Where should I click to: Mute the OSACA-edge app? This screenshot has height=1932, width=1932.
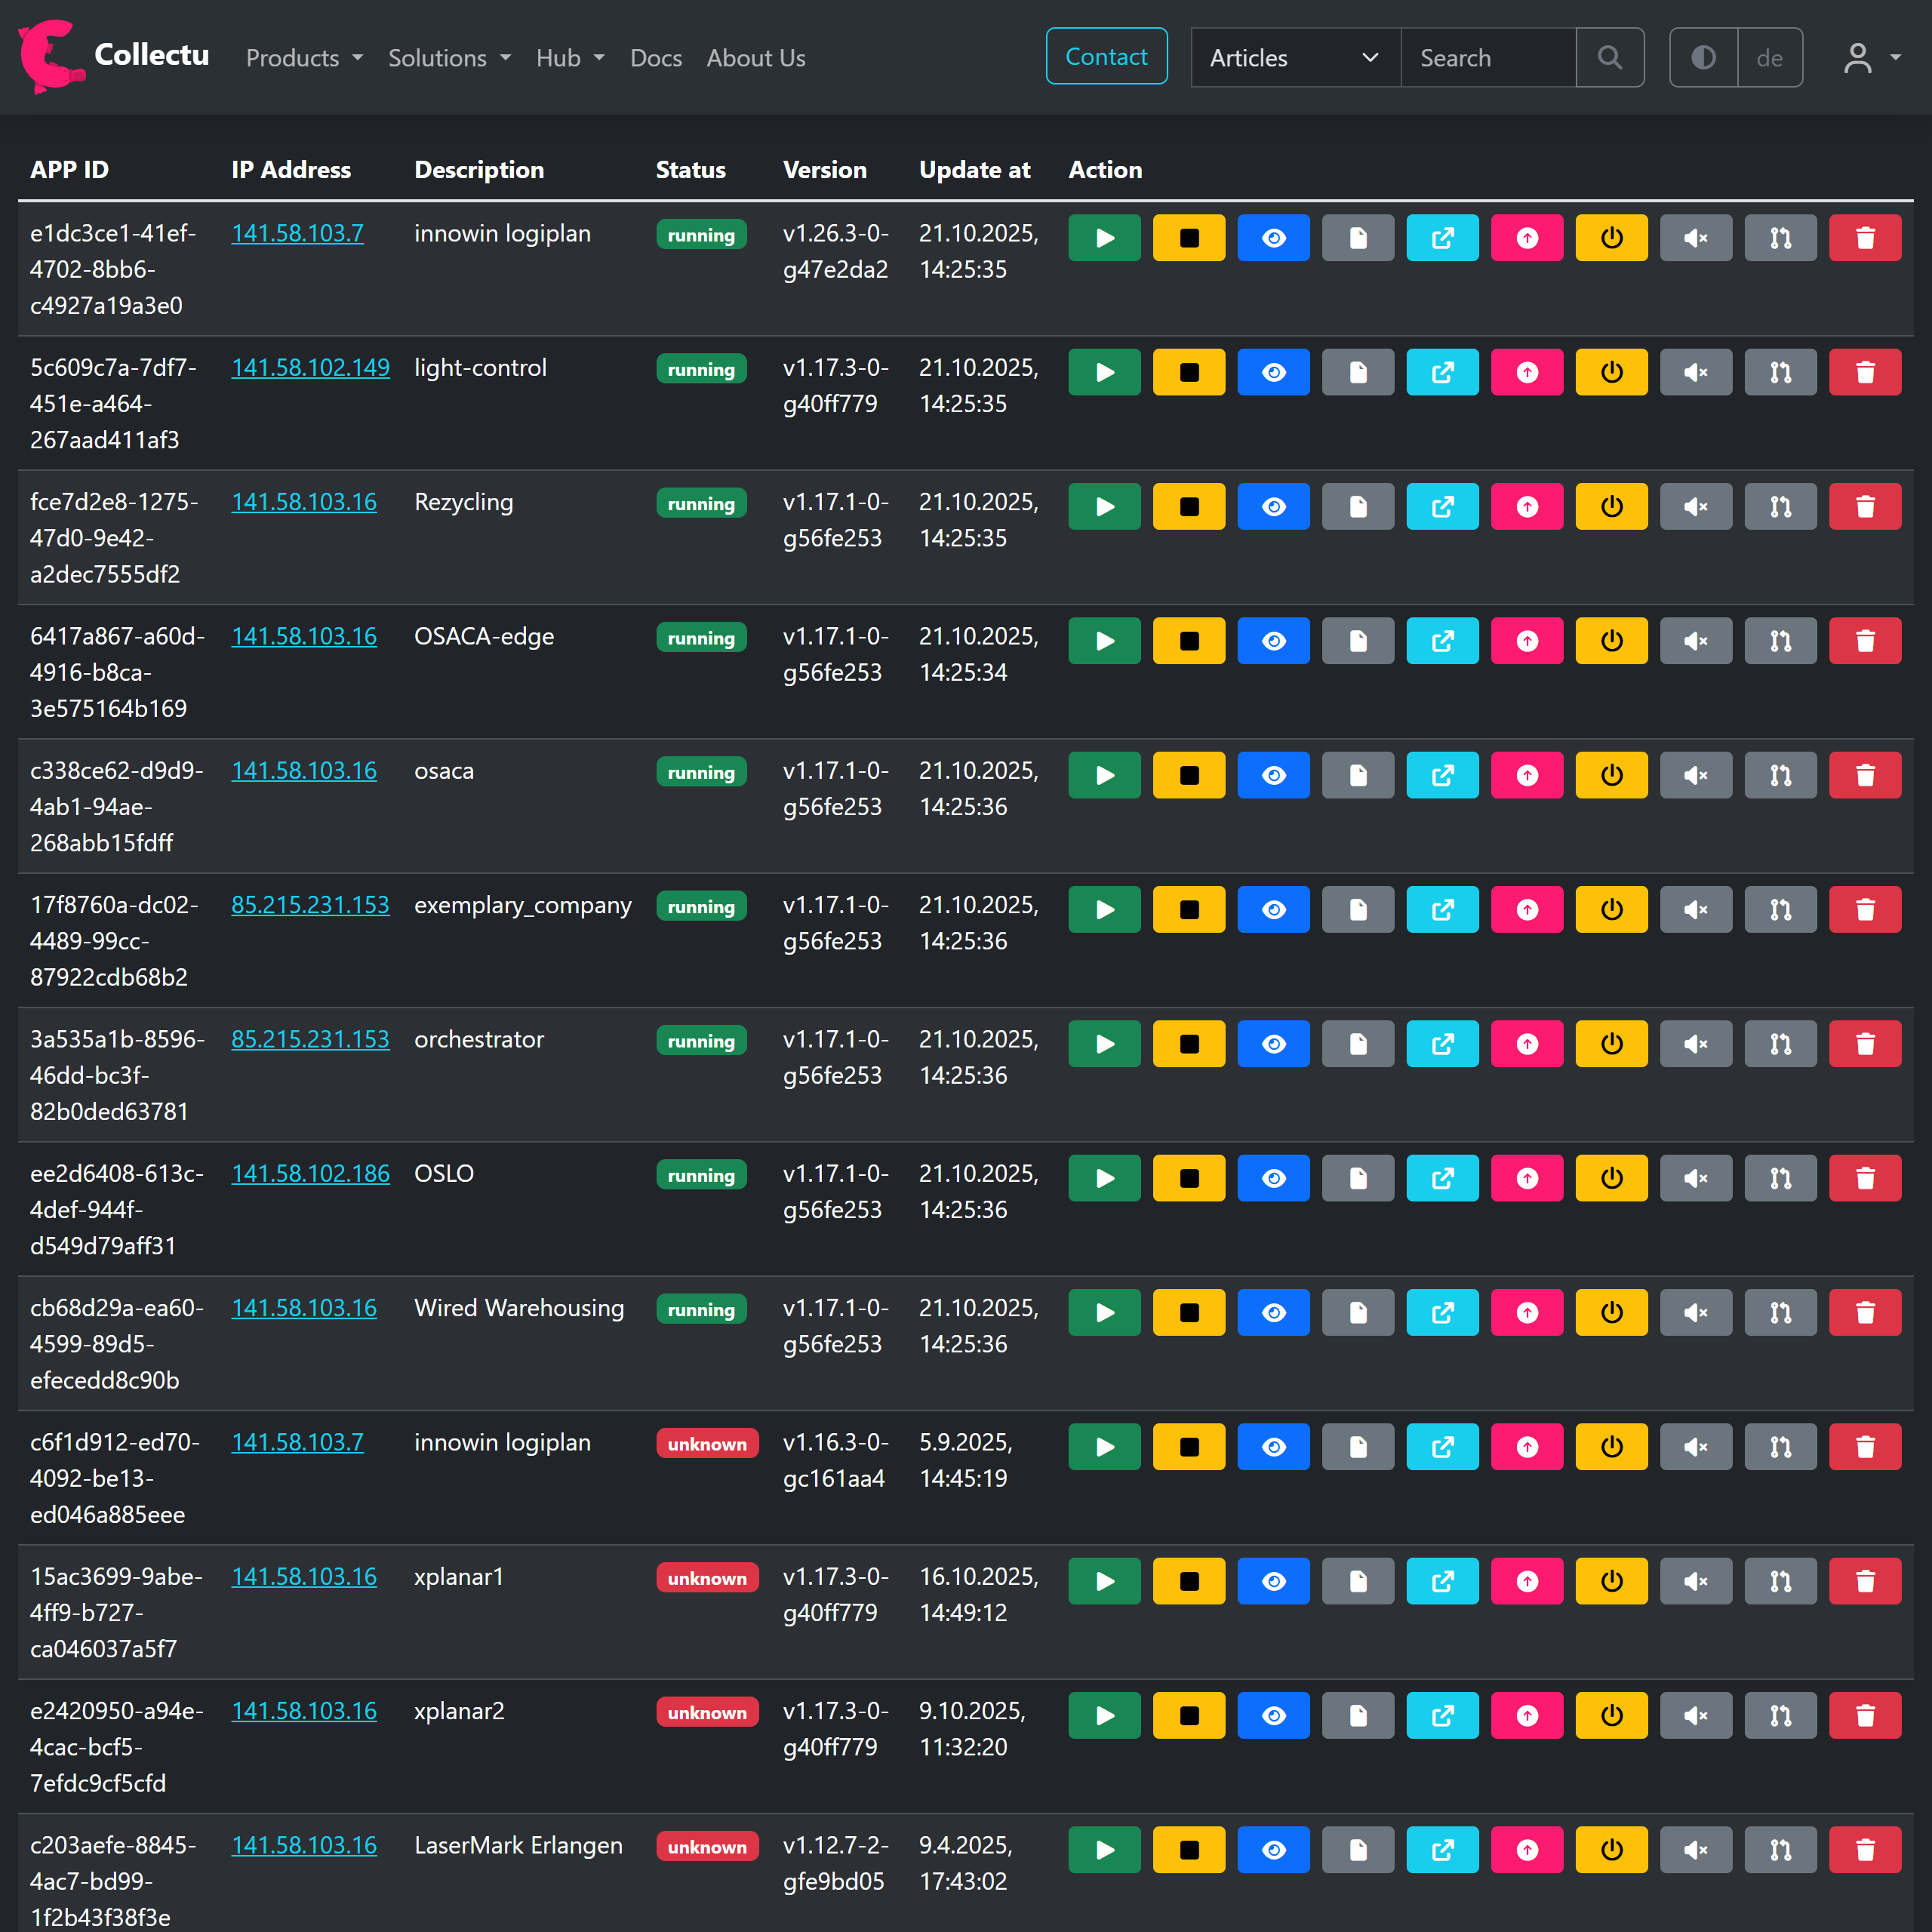[1695, 641]
